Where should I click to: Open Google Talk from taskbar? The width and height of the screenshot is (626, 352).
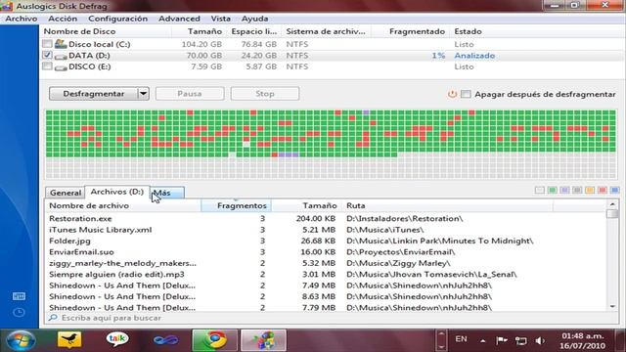(x=117, y=339)
